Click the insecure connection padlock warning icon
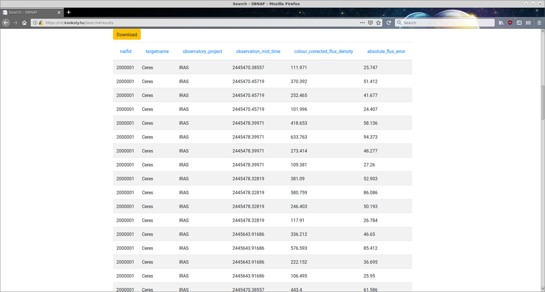 tap(41, 23)
